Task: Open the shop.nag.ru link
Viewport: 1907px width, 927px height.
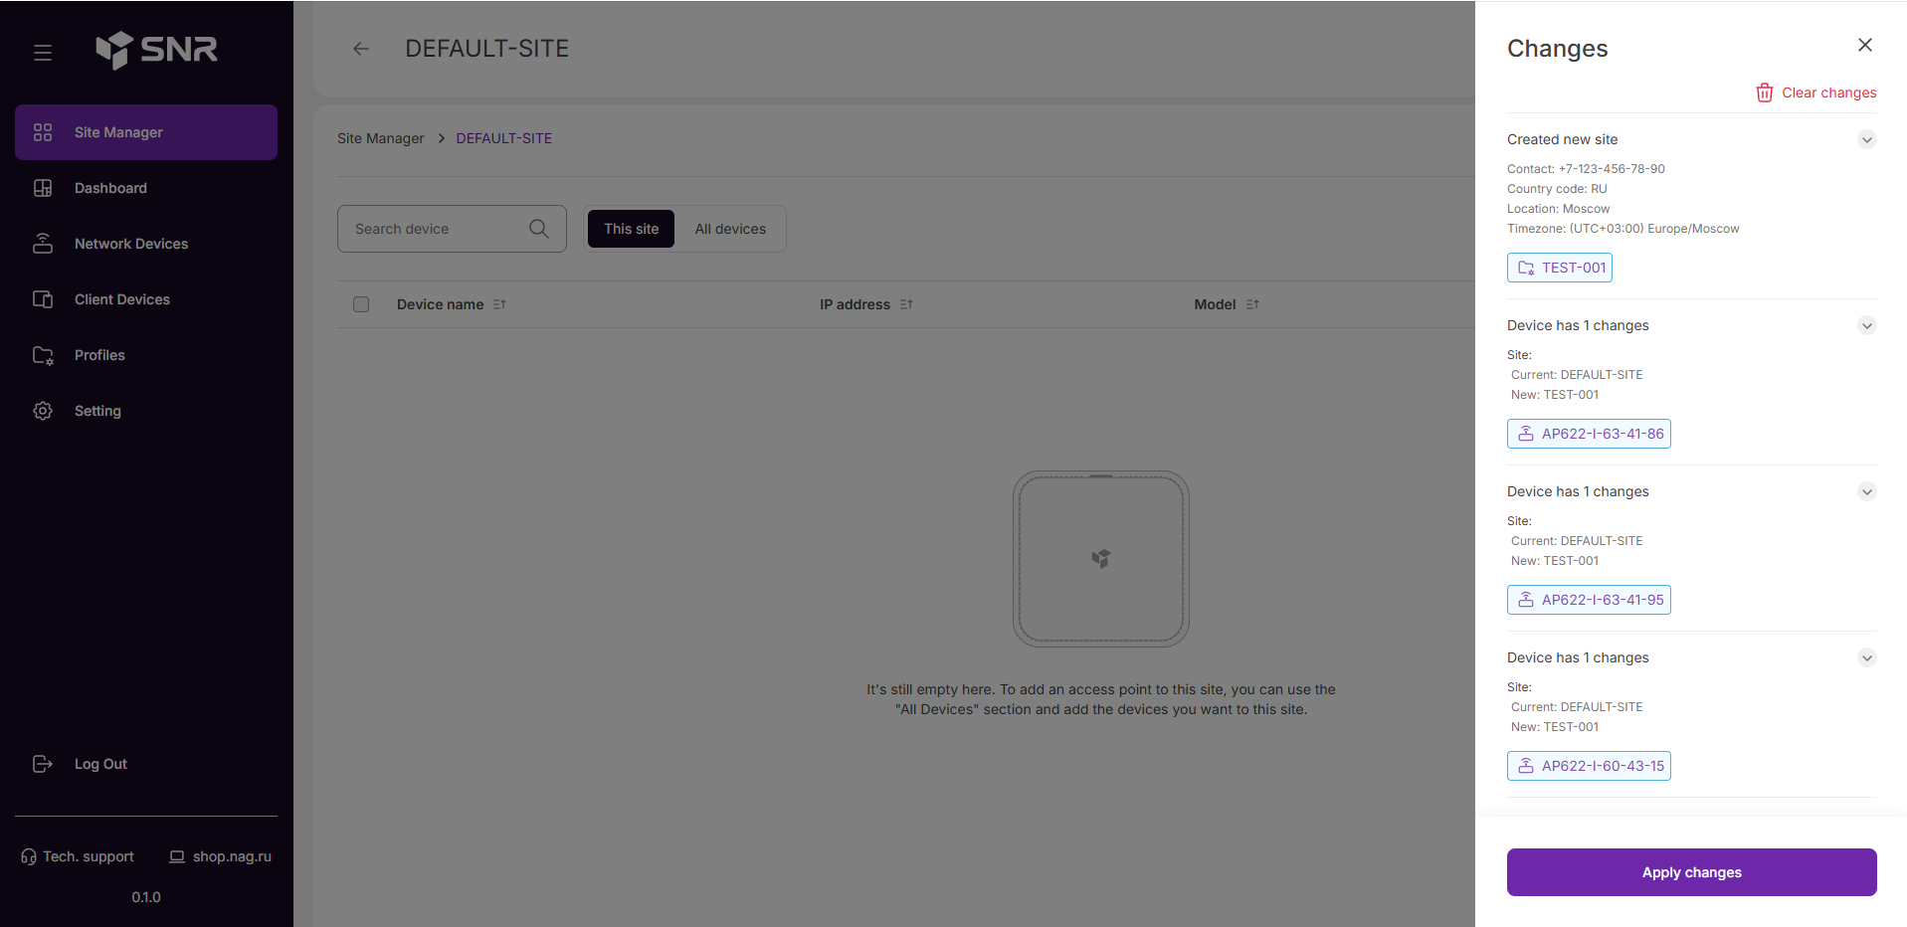Action: (x=231, y=856)
